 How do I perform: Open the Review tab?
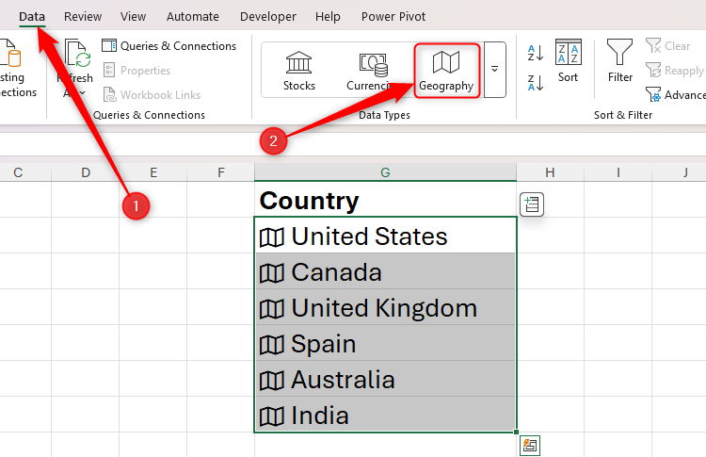(x=83, y=17)
